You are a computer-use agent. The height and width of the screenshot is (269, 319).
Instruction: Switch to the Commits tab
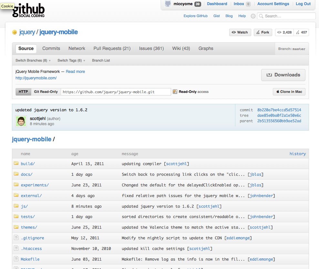51,49
